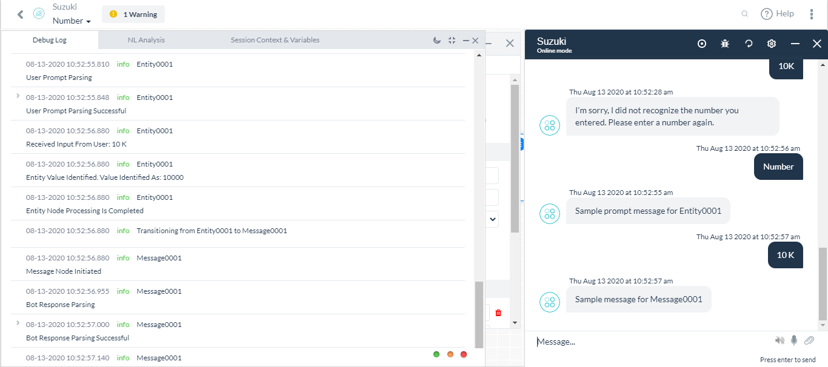Close the debug log panel
The height and width of the screenshot is (367, 828).
point(475,41)
